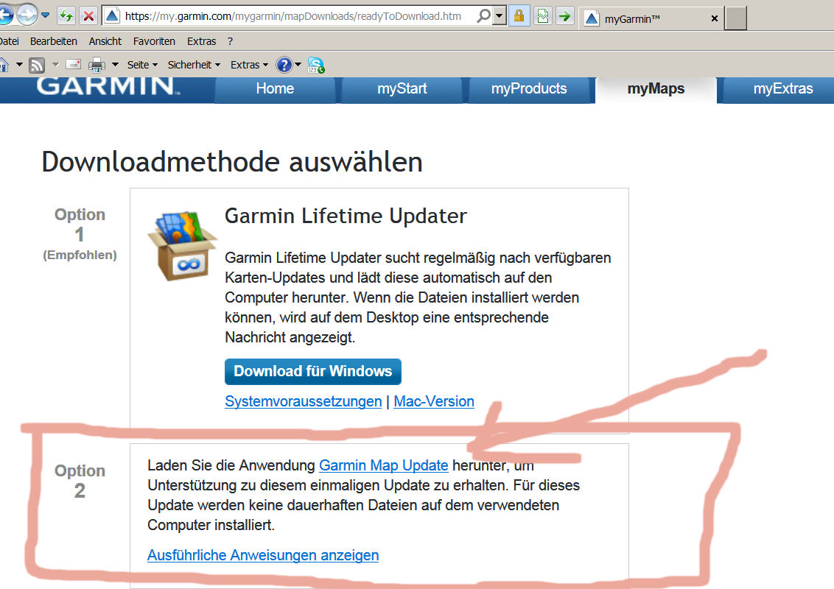Click the URL address bar field
Viewport: 834px width, 589px height.
[295, 15]
